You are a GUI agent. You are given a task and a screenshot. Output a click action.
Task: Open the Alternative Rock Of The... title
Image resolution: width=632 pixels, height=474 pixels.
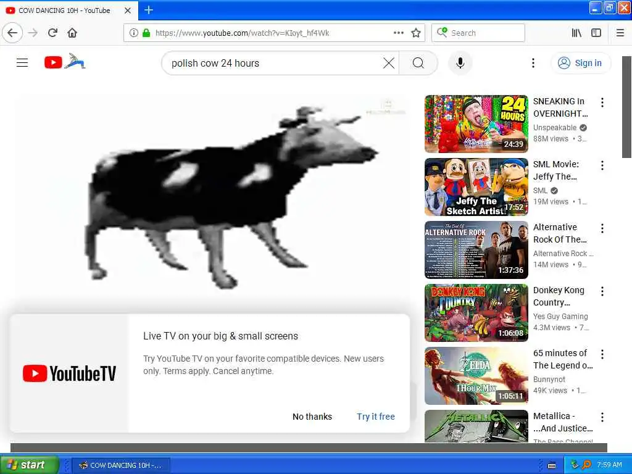point(560,233)
